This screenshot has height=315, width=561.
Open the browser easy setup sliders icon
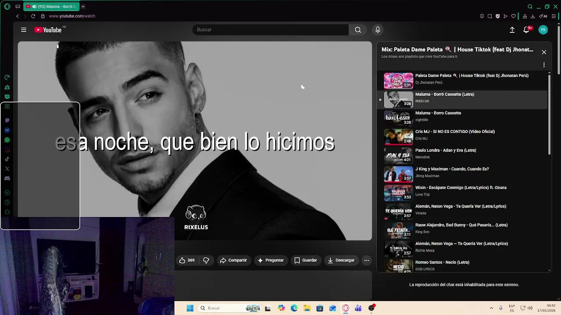click(554, 16)
